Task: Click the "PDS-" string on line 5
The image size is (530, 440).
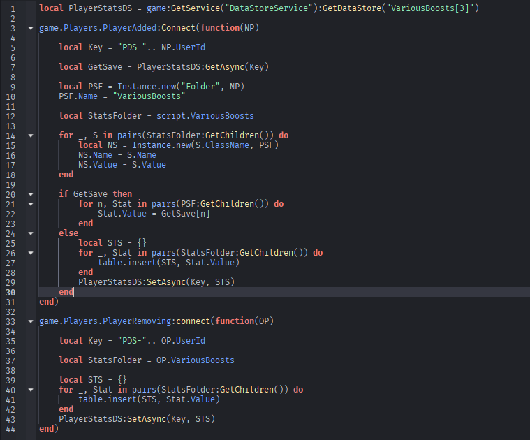Action: click(x=132, y=47)
